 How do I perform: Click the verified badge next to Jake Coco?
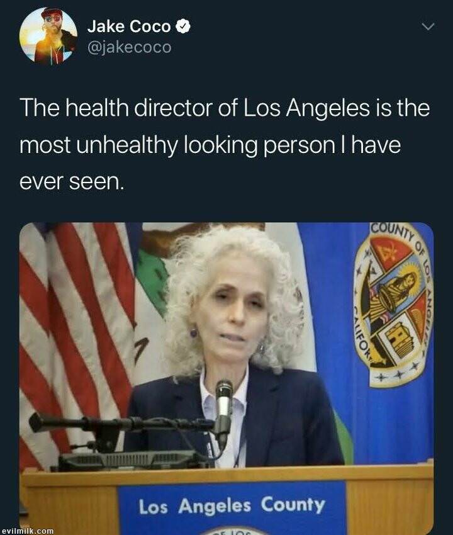point(183,26)
